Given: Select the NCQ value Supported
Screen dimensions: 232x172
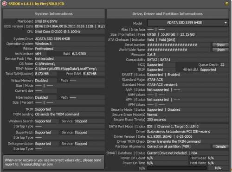Looking at the screenshot, I should 155,64.
